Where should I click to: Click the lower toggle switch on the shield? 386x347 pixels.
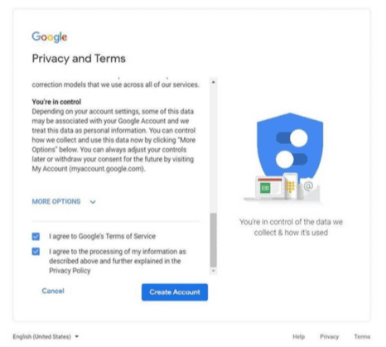click(292, 159)
